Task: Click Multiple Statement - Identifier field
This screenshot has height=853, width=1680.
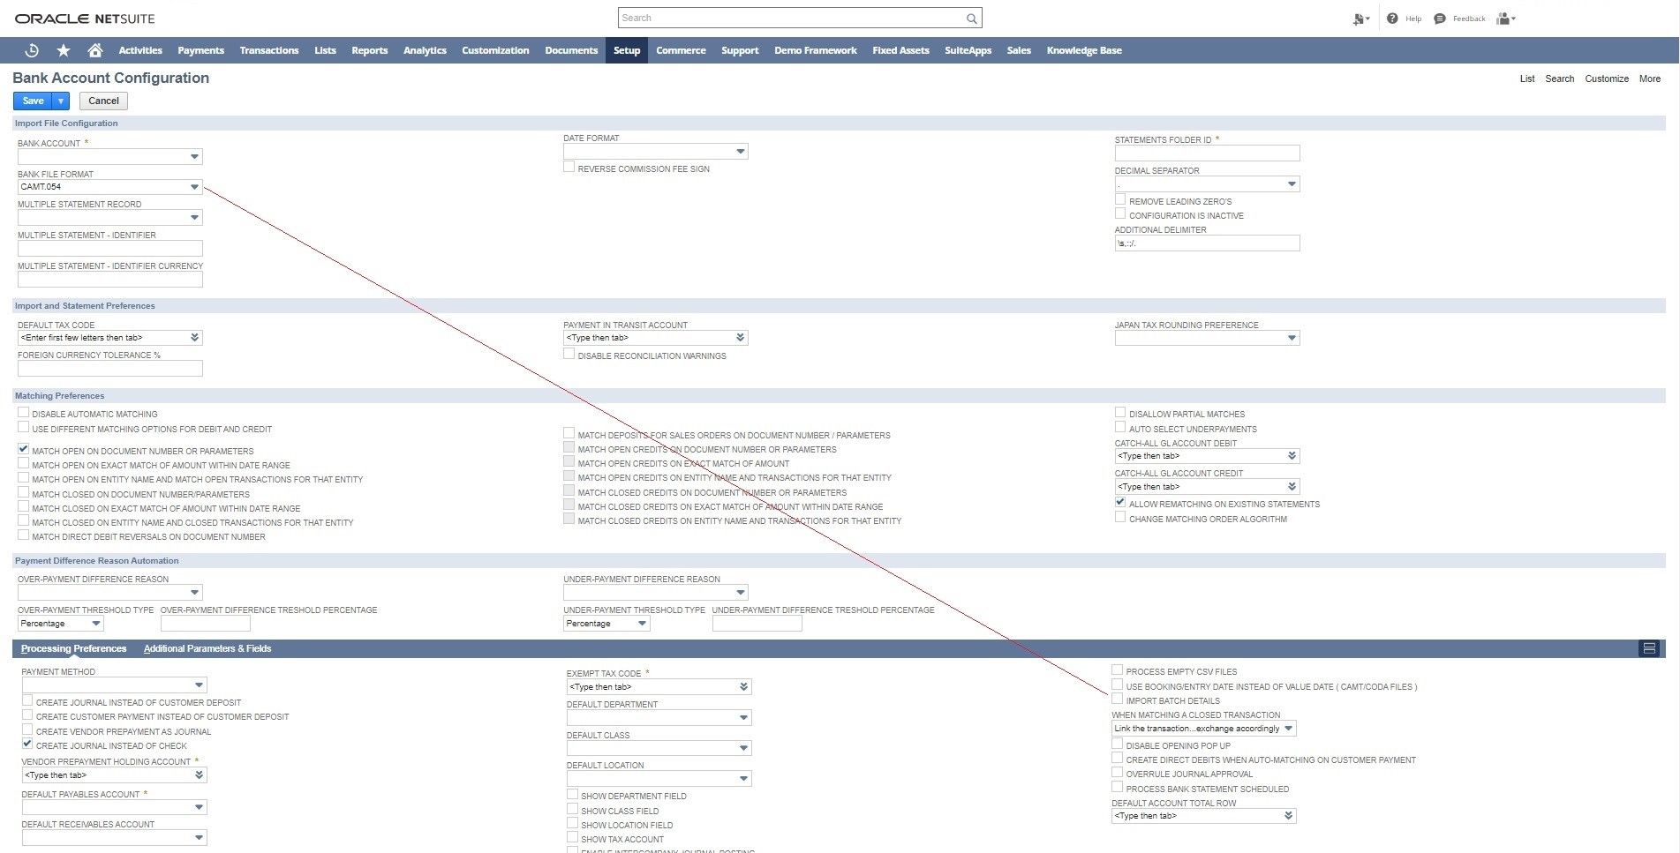Action: coord(110,249)
